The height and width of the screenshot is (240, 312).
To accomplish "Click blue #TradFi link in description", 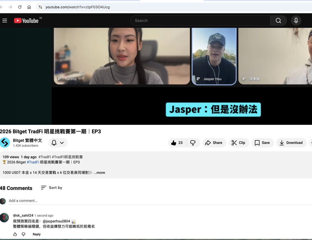I will (x=33, y=162).
